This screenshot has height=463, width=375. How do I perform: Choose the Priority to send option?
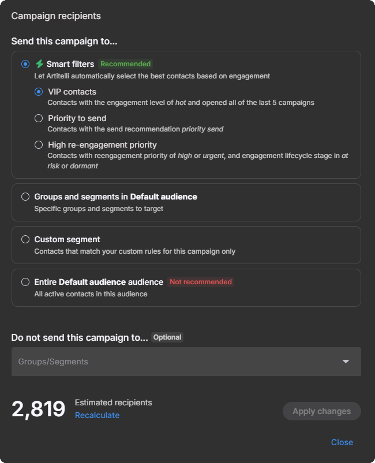coord(38,118)
